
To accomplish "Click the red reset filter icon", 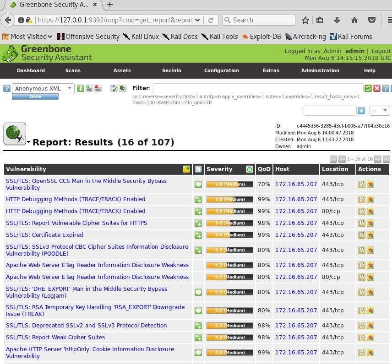I will pyautogui.click(x=377, y=88).
